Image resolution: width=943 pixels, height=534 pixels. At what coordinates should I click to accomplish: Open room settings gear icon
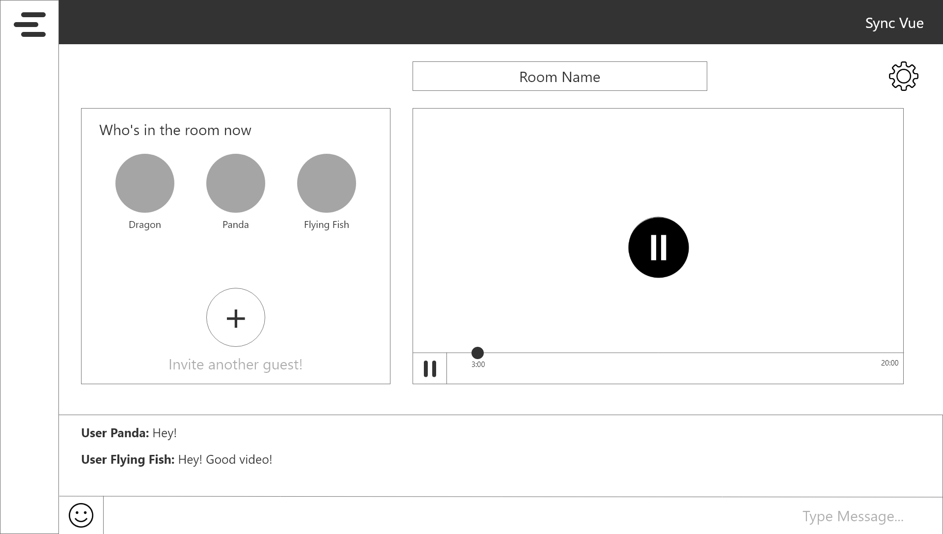tap(903, 76)
